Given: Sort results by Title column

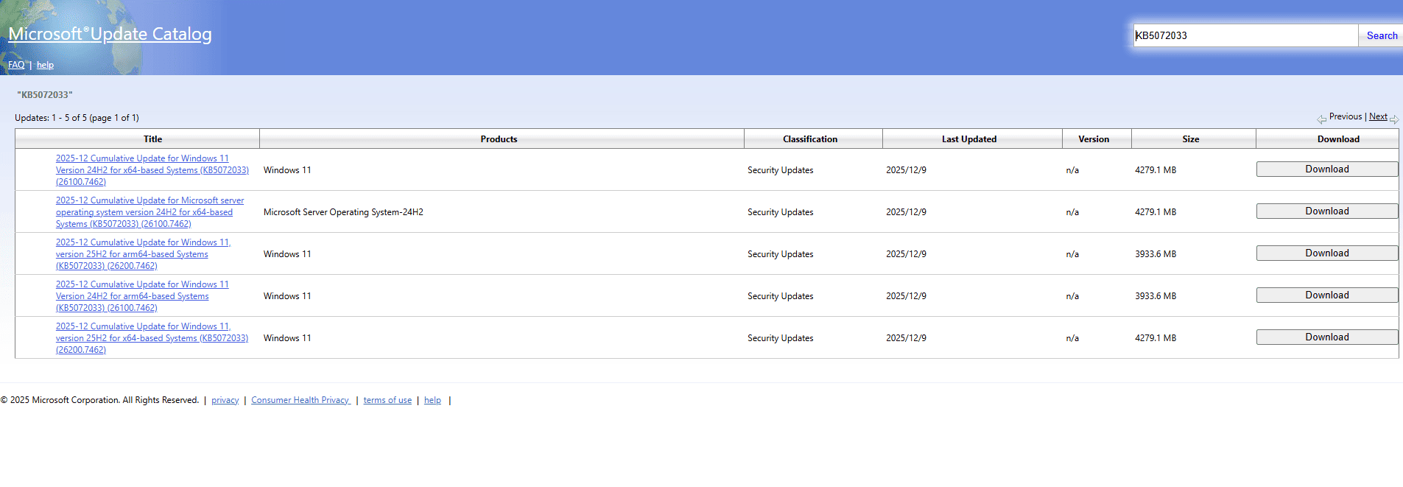Looking at the screenshot, I should pyautogui.click(x=152, y=139).
